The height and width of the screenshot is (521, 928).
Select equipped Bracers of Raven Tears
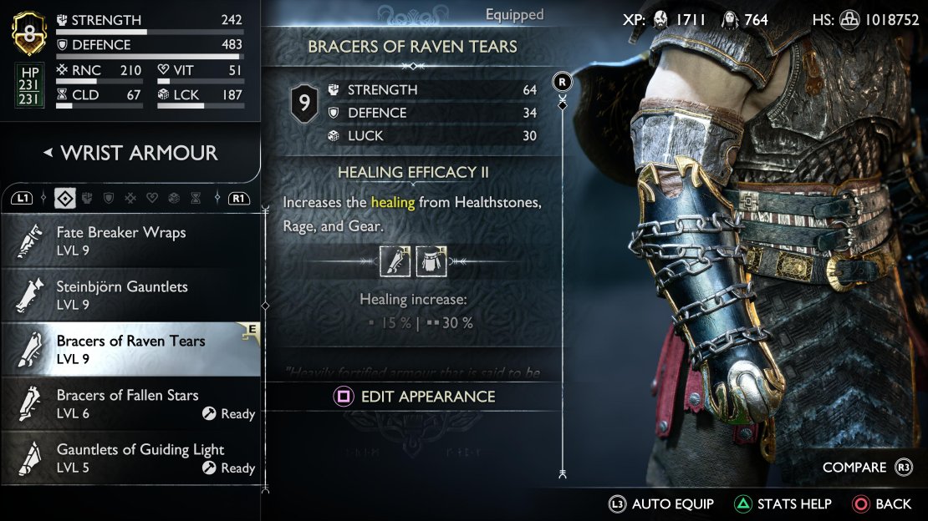130,350
